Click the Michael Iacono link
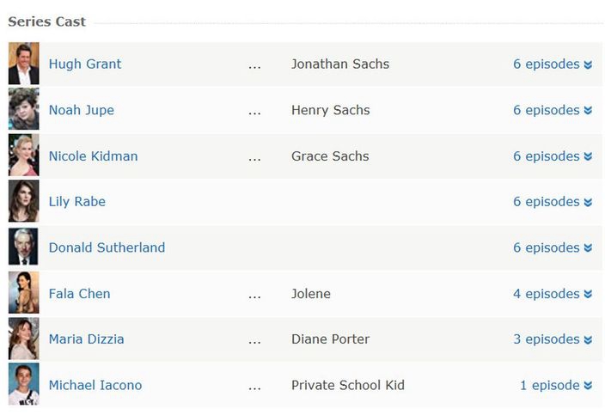 (95, 385)
